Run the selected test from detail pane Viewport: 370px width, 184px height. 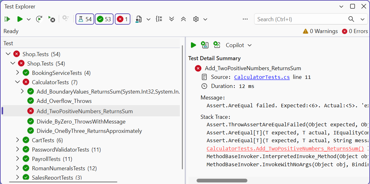pos(193,45)
